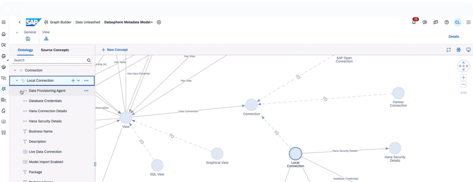This screenshot has height=182, width=473.
Task: Open the notifications bell icon
Action: pyautogui.click(x=414, y=22)
